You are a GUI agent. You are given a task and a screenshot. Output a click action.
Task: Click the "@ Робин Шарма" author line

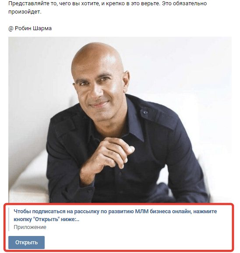30,28
